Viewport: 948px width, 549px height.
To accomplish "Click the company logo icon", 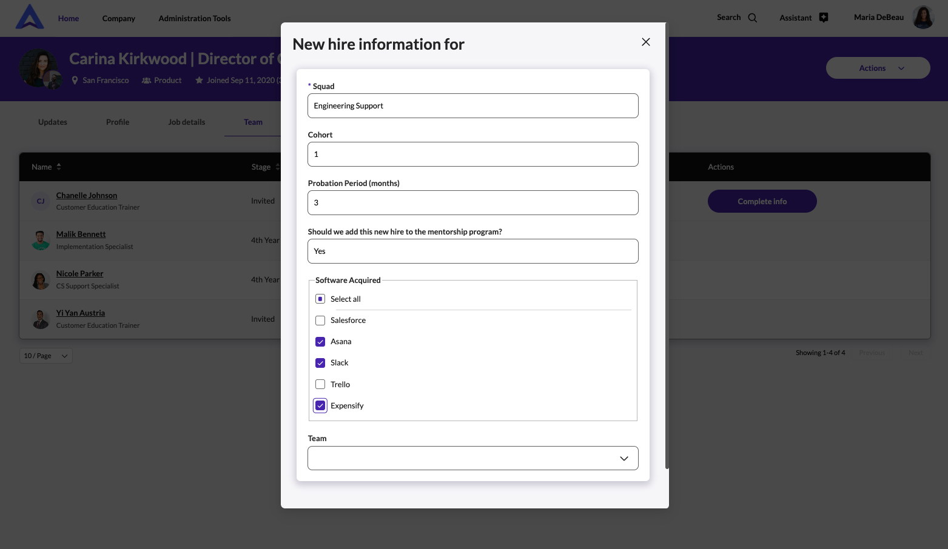I will (x=30, y=17).
